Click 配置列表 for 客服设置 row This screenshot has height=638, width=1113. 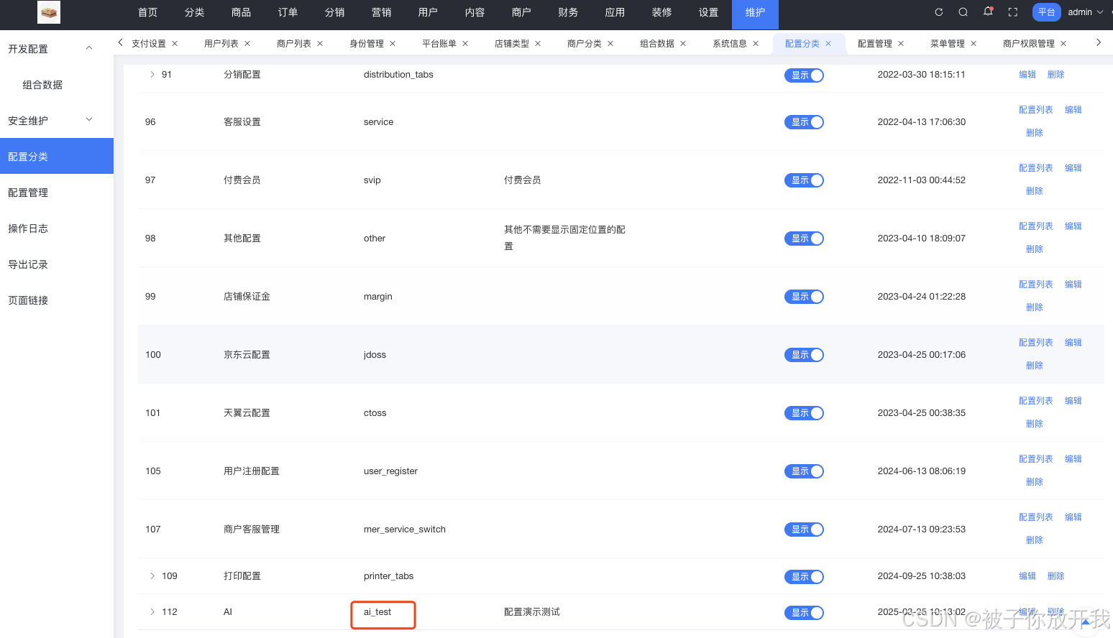(1035, 110)
